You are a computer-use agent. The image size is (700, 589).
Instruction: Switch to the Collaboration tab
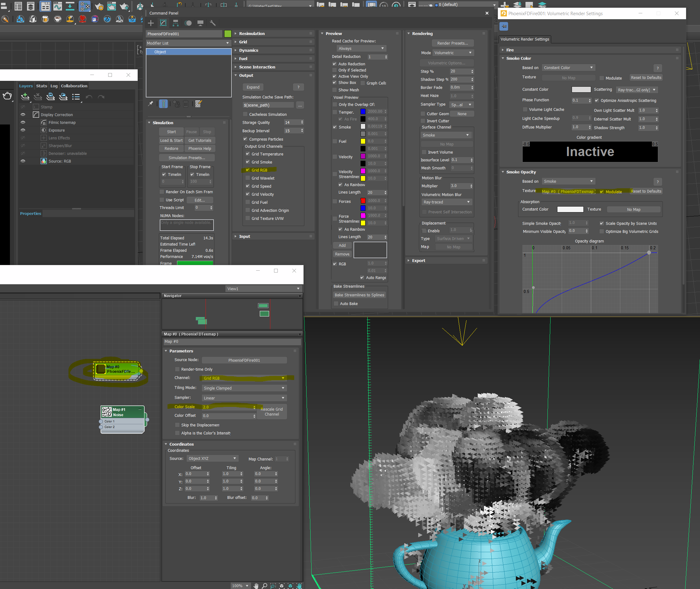click(74, 86)
